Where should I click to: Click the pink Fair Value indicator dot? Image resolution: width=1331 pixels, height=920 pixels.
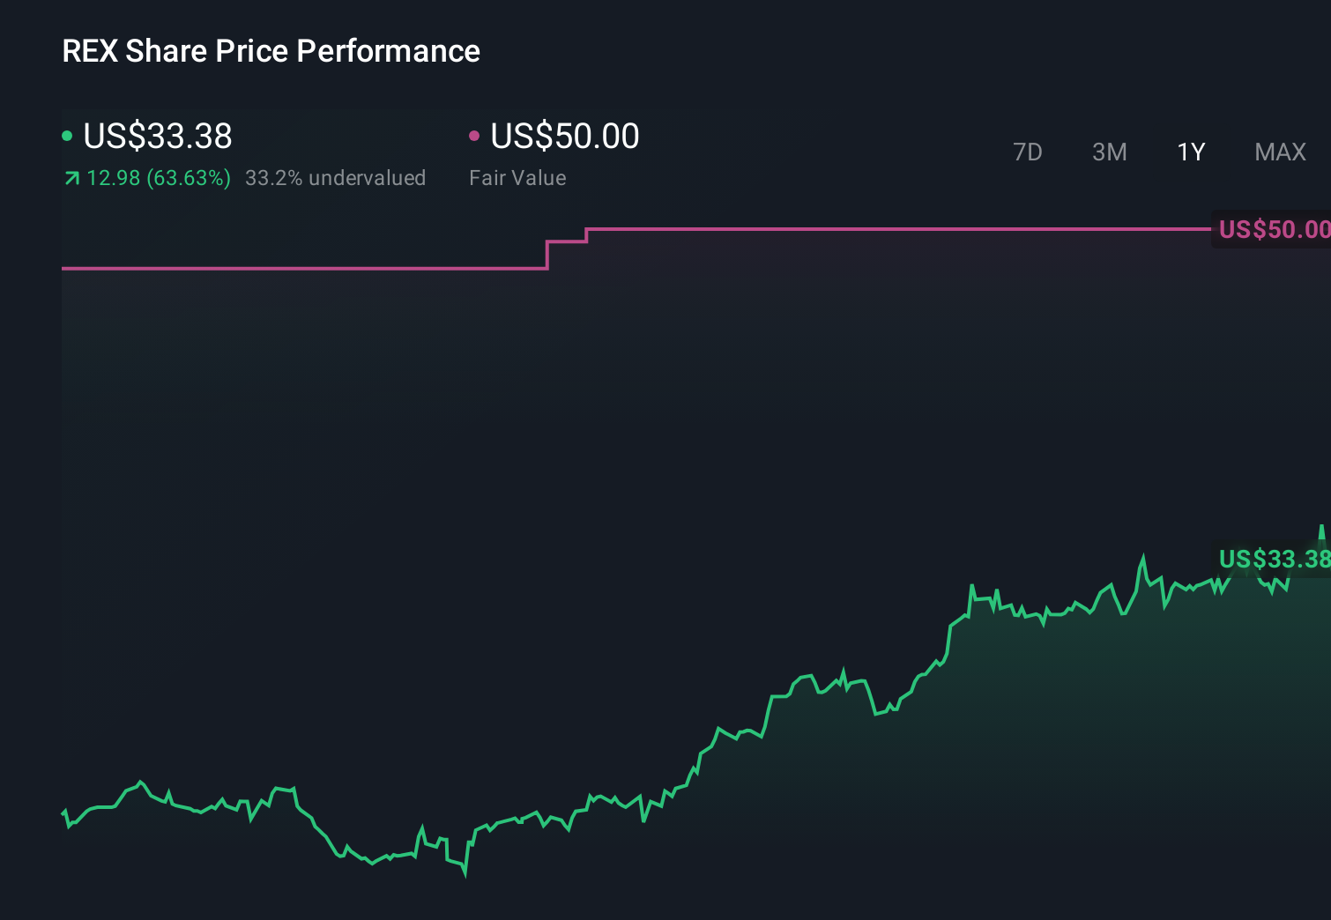[475, 135]
